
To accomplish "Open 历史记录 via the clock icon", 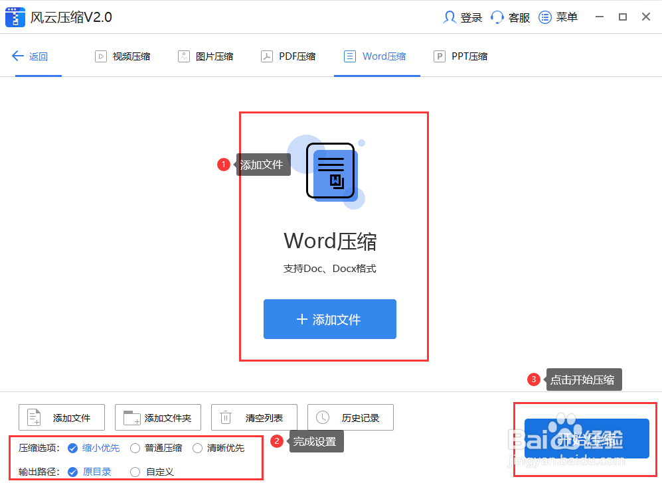I will 323,417.
